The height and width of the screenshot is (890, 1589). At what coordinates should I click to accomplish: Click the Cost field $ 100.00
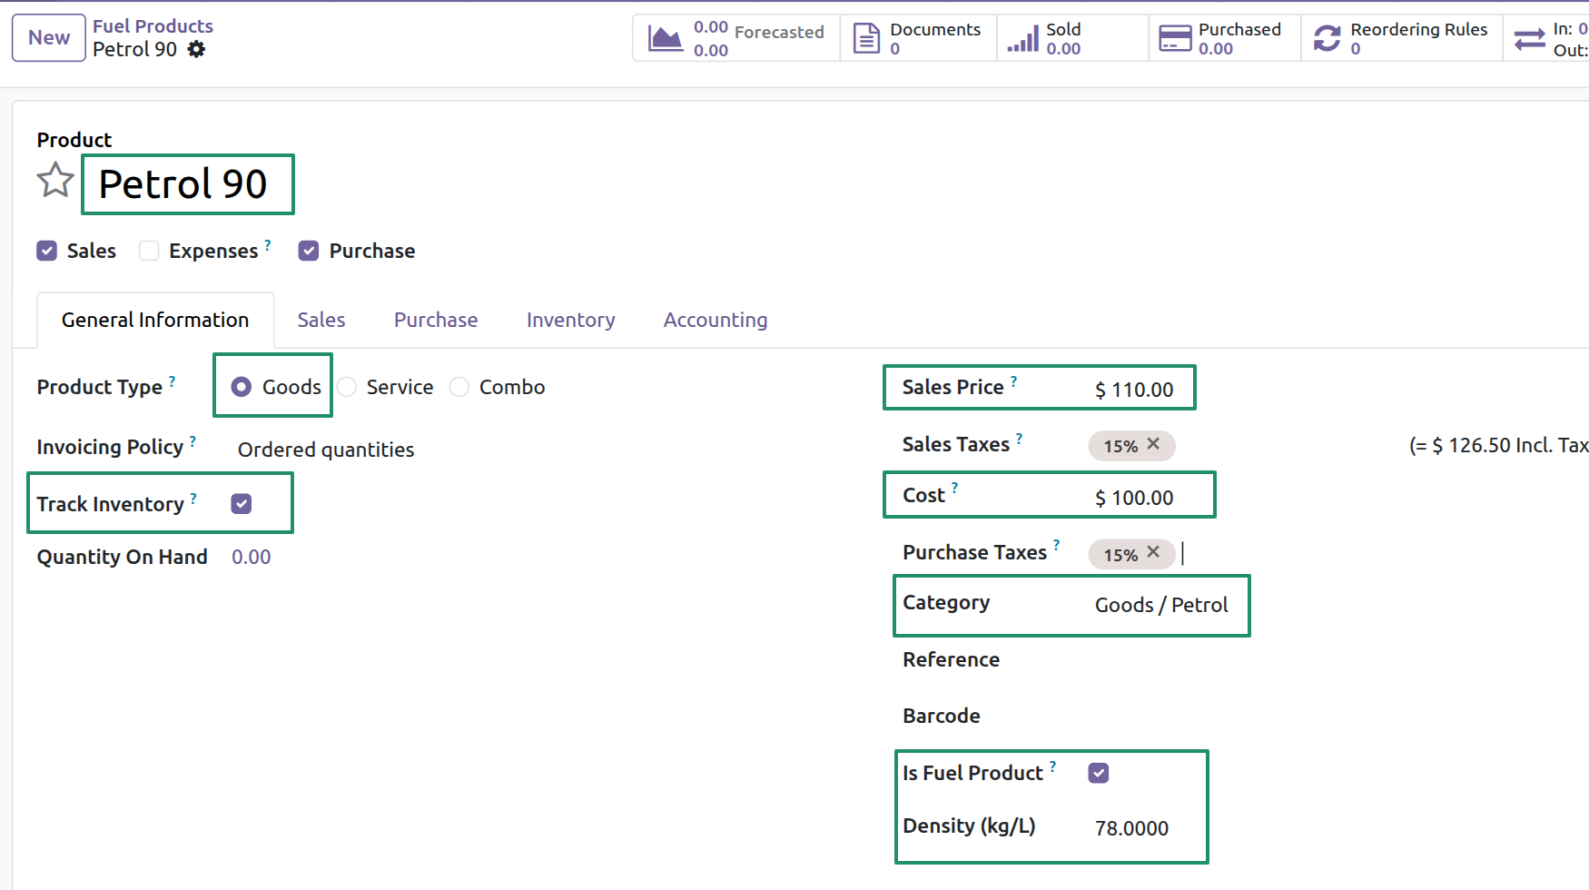tap(1134, 498)
